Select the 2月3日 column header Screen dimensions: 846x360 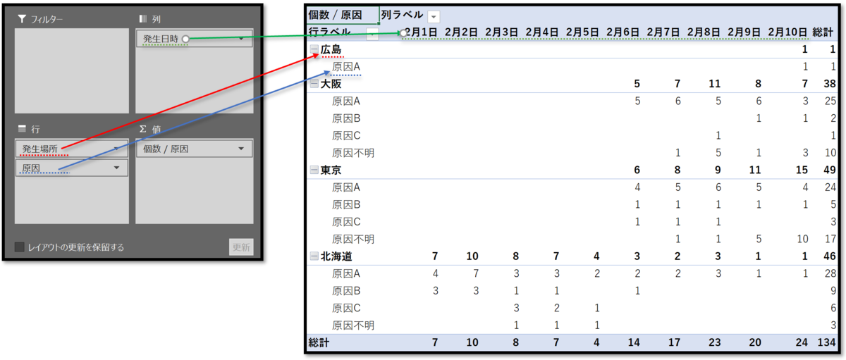(x=502, y=32)
